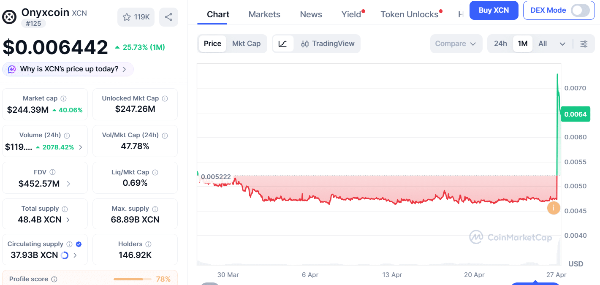The image size is (600, 285).
Task: Click AI icon beside Why is XCN's price up
Action: 12,69
